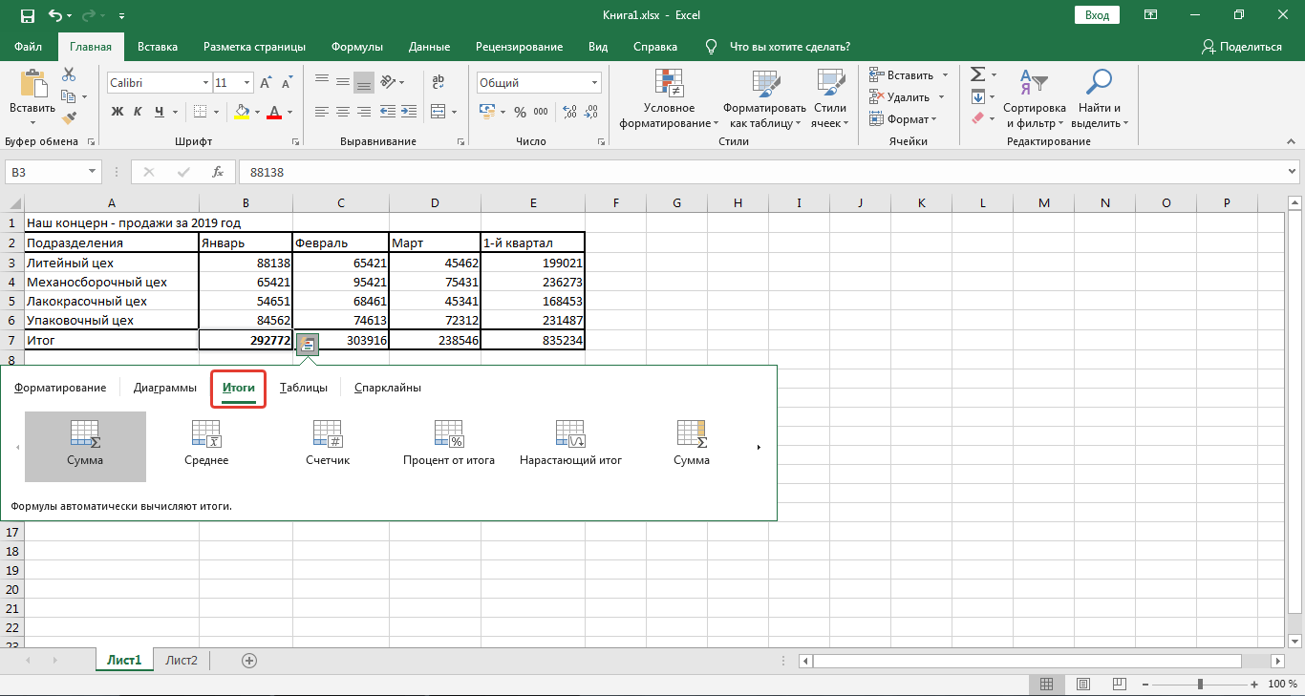Select cell E7 with value 835234

coord(532,340)
